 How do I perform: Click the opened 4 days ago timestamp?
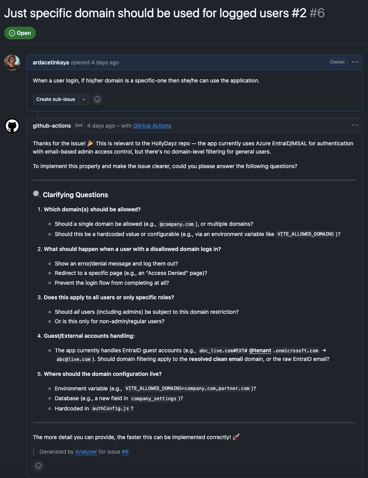[105, 62]
